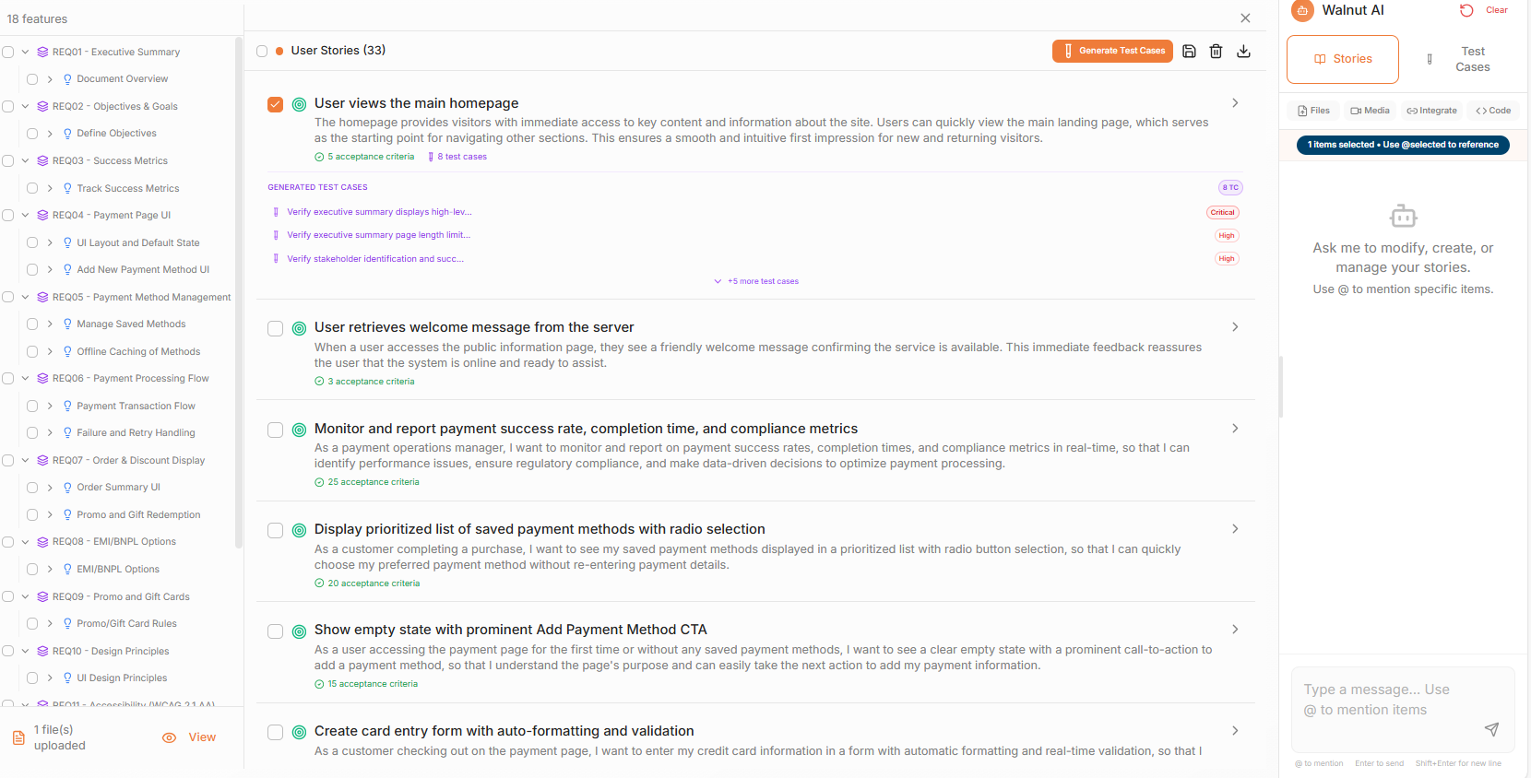1531x778 pixels.
Task: Click the Code option in chat panel
Action: point(1493,111)
